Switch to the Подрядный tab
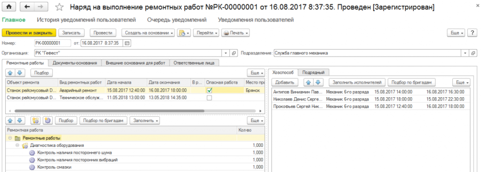Image resolution: width=481 pixels, height=172 pixels. coord(313,72)
